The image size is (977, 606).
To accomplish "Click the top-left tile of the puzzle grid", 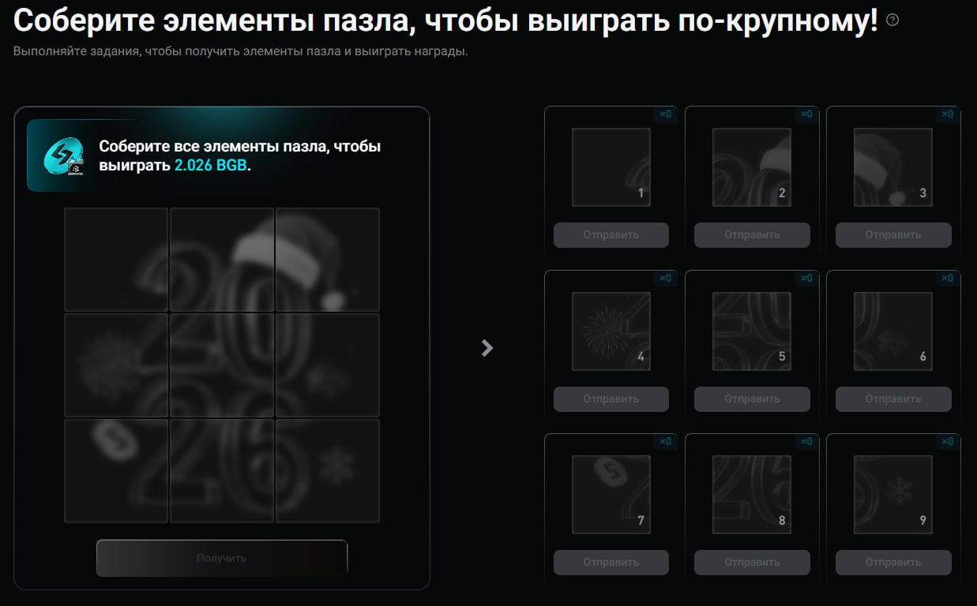I will point(116,259).
